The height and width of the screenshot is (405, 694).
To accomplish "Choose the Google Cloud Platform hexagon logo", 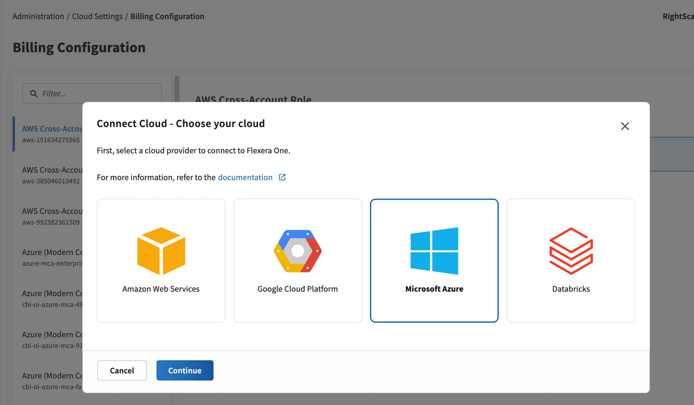I will (297, 251).
